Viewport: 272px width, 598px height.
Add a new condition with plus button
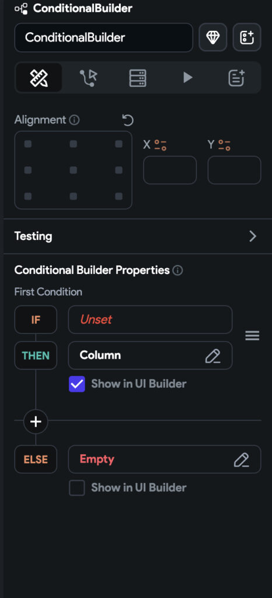[x=36, y=422]
